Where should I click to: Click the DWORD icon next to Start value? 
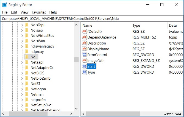click(x=84, y=66)
